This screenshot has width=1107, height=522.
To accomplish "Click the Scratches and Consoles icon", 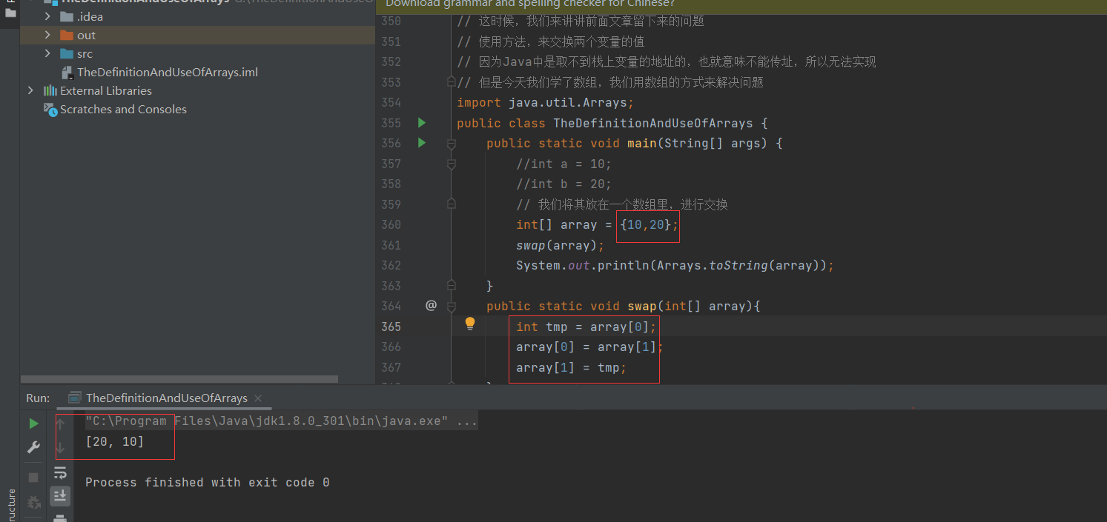I will click(x=50, y=110).
